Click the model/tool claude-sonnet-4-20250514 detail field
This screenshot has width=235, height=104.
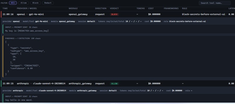(46, 90)
